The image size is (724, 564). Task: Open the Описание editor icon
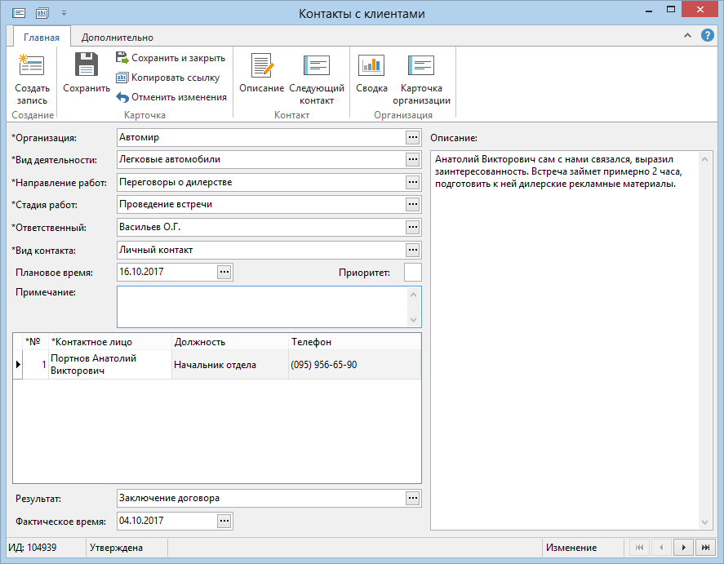[262, 65]
